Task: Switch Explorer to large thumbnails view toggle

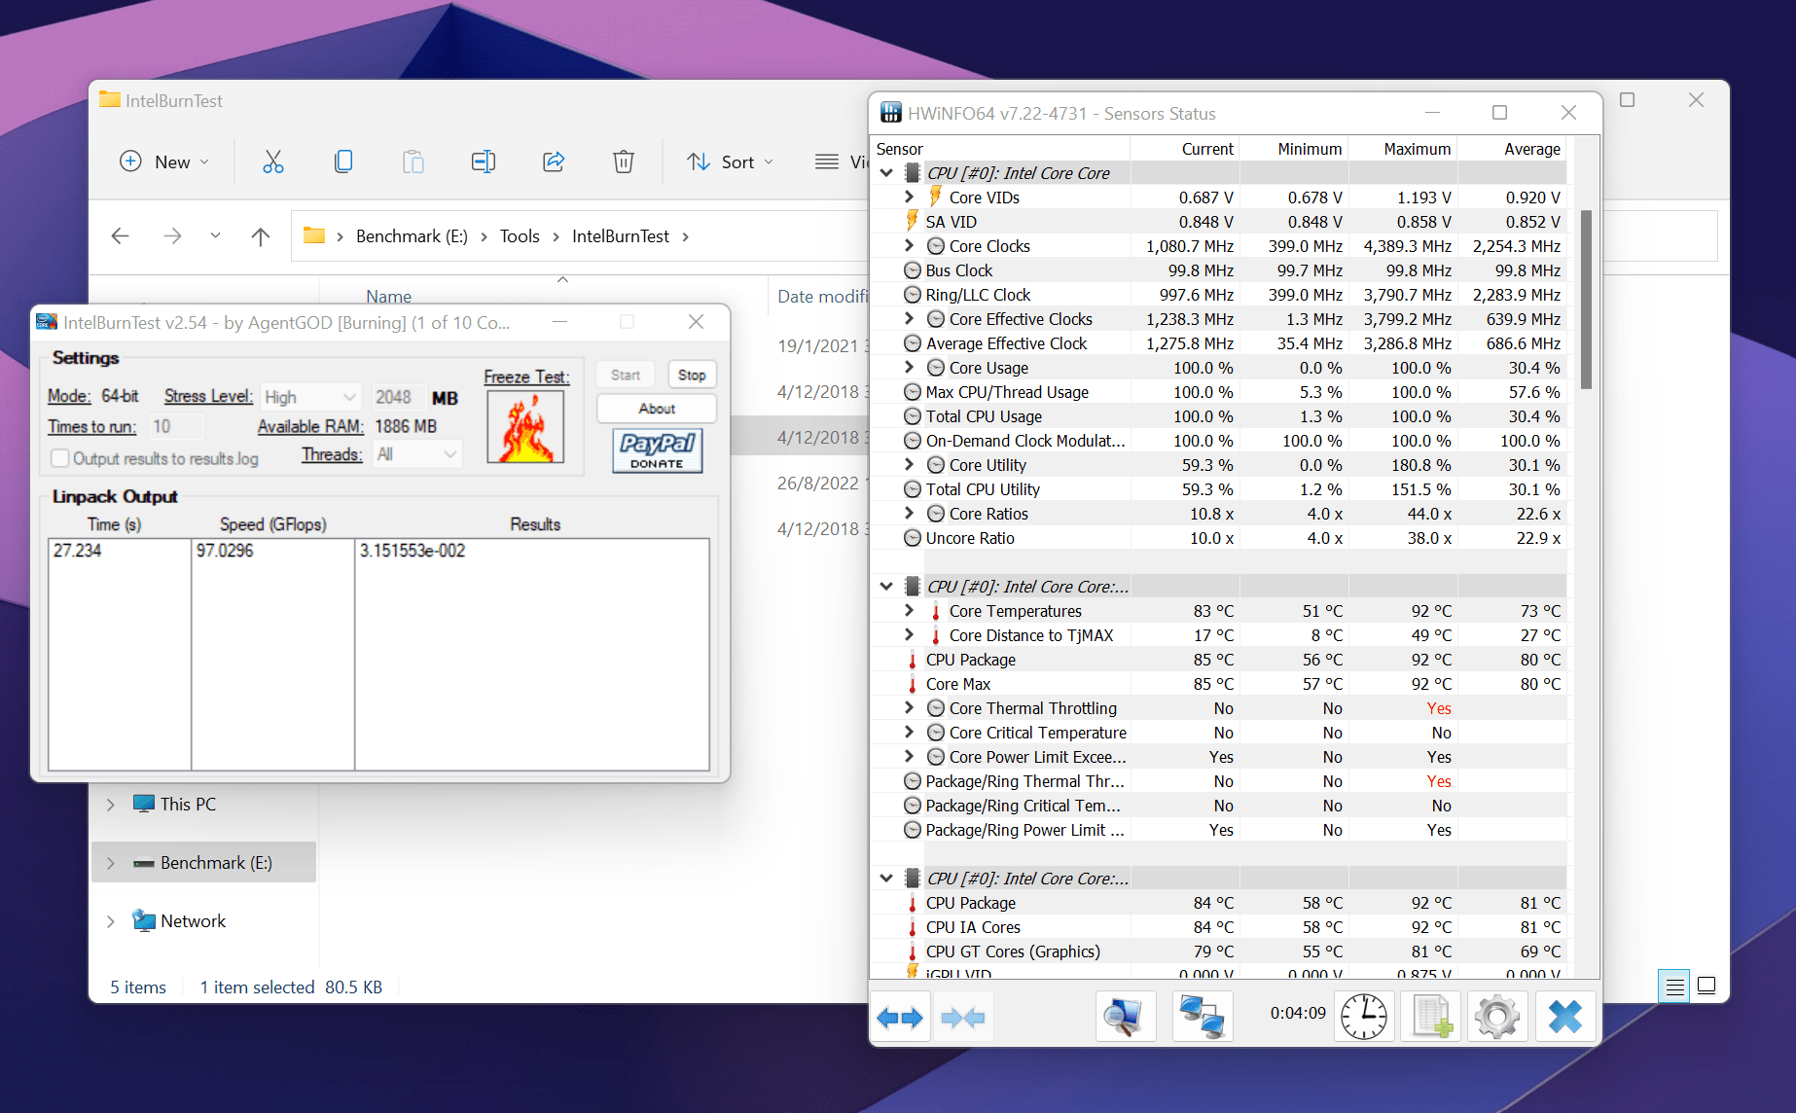Action: point(1706,987)
